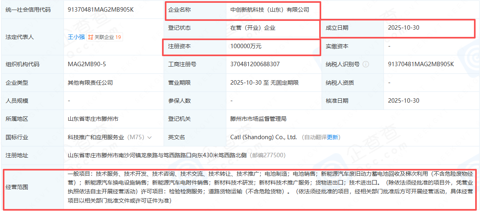Expand the 科技推广和应用服务业 (M75) chevron
The height and width of the screenshot is (211, 480).
click(x=150, y=138)
